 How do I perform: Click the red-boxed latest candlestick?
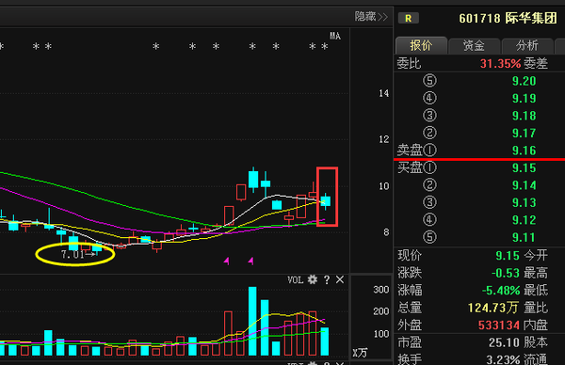pyautogui.click(x=326, y=199)
